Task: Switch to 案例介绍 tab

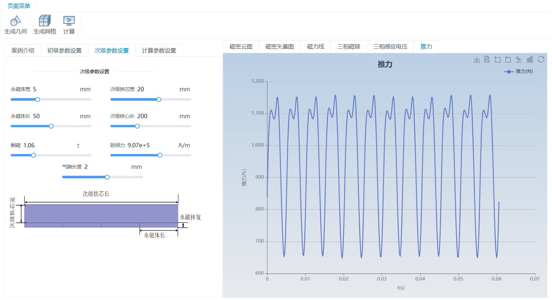Action: pos(23,51)
